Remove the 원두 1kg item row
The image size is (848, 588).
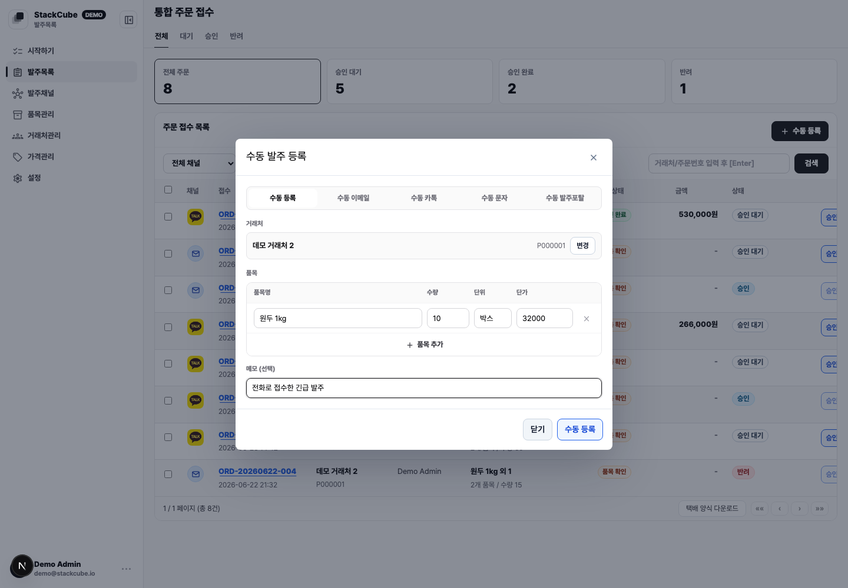pyautogui.click(x=587, y=319)
